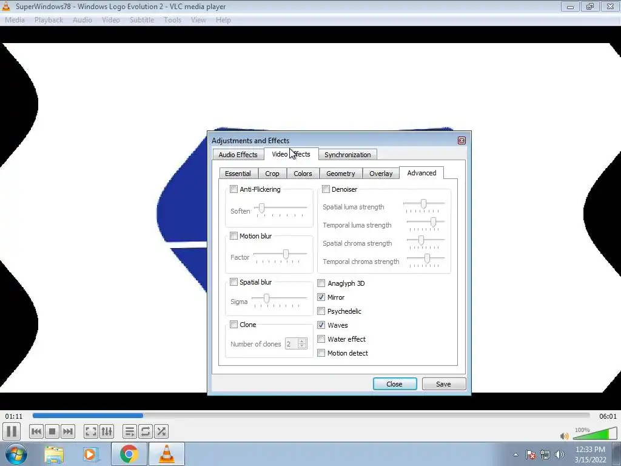Image resolution: width=621 pixels, height=466 pixels.
Task: Open Windows Start menu orb
Action: 16,454
